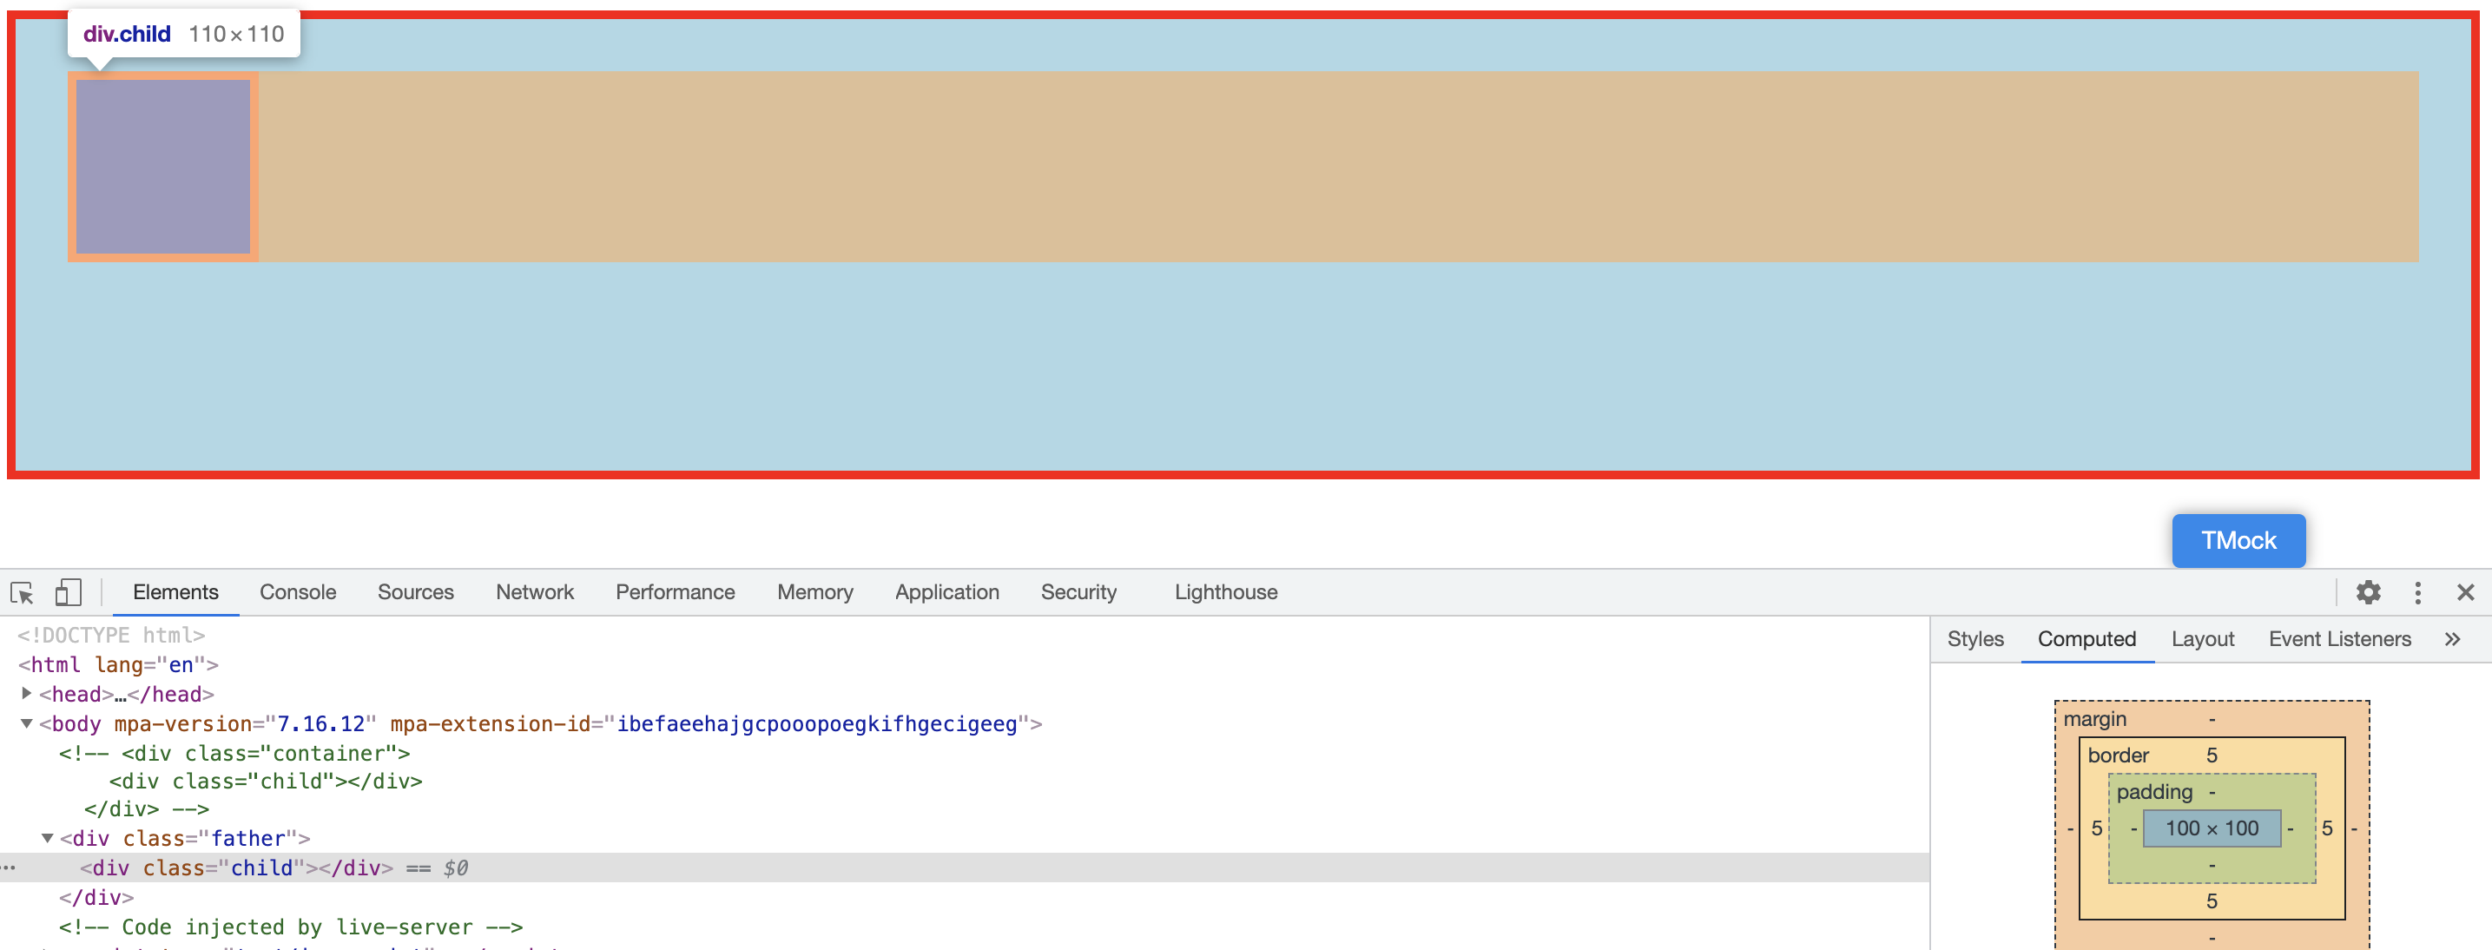Click the purple child square on page
2492x950 pixels.
pos(162,167)
